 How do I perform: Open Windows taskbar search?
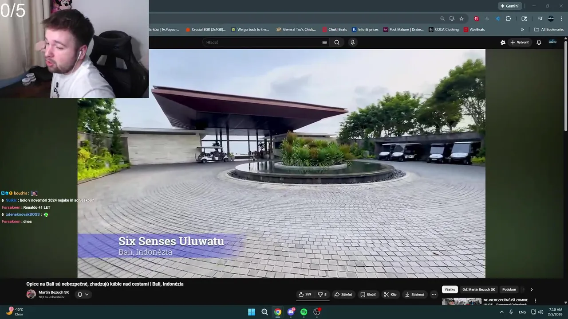coord(264,312)
